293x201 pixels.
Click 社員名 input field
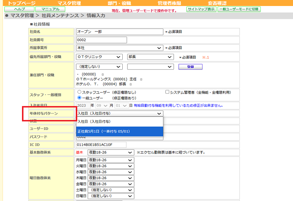point(120,32)
